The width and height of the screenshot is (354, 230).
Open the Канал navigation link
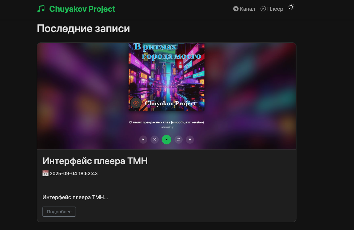pos(244,9)
